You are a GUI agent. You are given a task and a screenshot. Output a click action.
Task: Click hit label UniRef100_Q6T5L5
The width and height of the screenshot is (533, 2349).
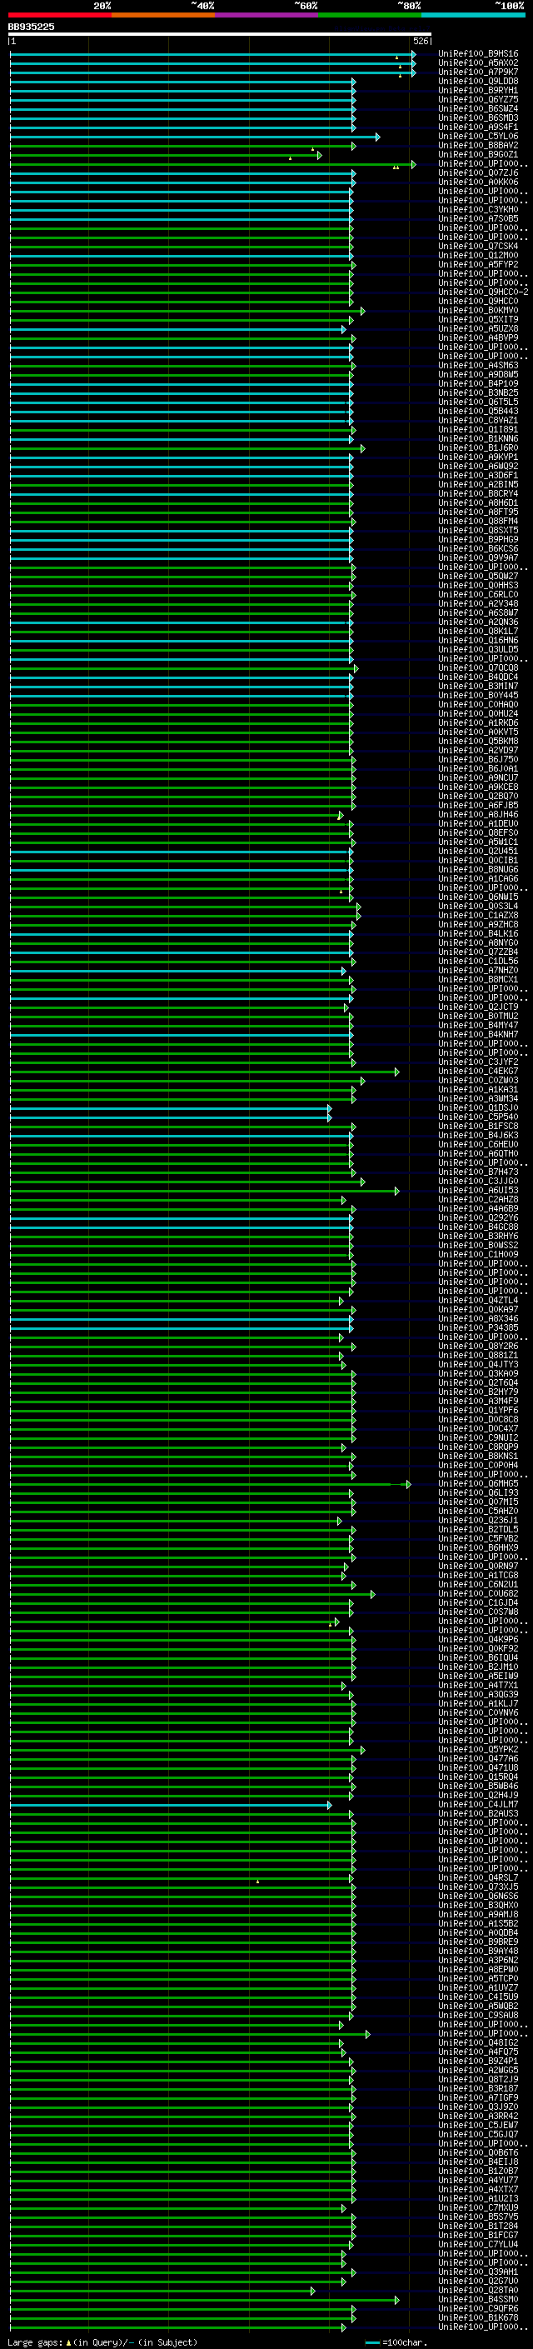pos(478,402)
